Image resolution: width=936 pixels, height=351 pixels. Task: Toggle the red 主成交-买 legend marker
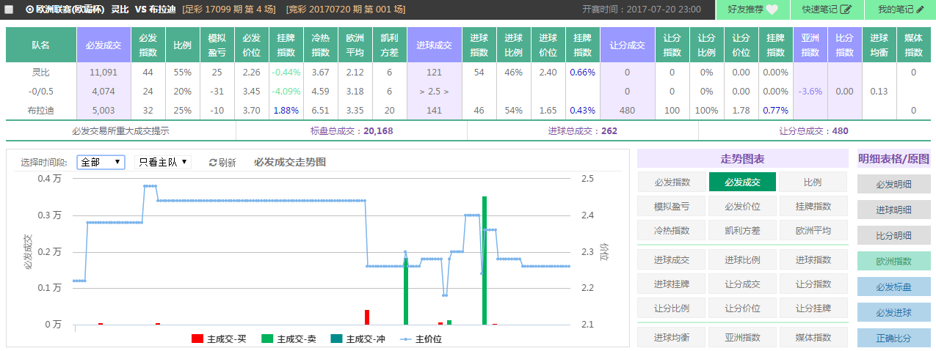[x=197, y=339]
